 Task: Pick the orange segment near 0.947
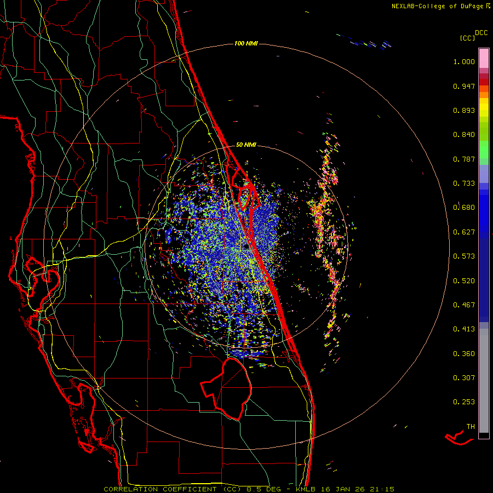[x=484, y=89]
